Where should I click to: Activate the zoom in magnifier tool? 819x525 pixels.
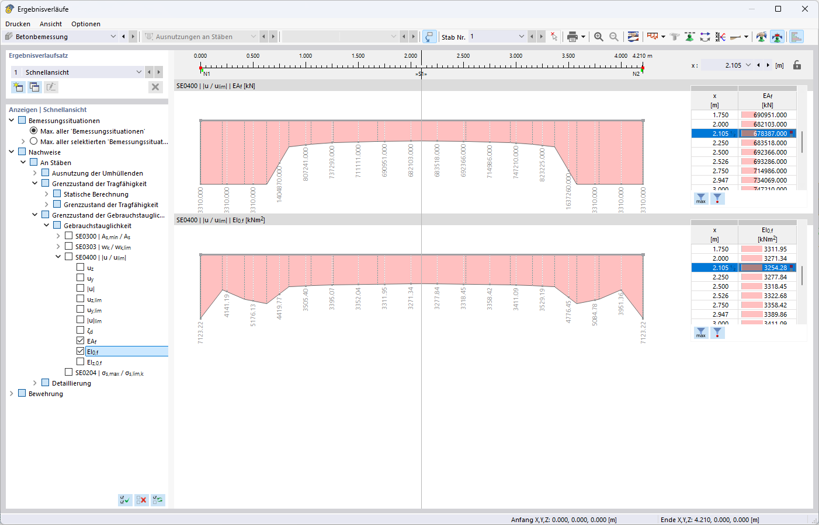(598, 36)
